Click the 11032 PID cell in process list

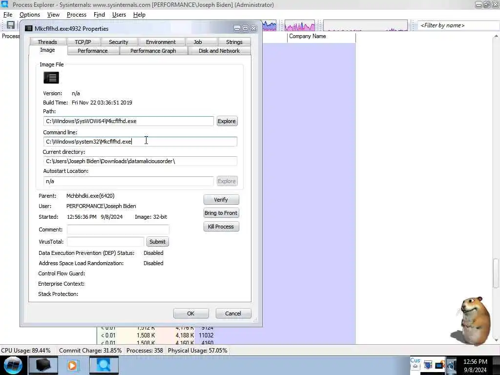point(206,335)
